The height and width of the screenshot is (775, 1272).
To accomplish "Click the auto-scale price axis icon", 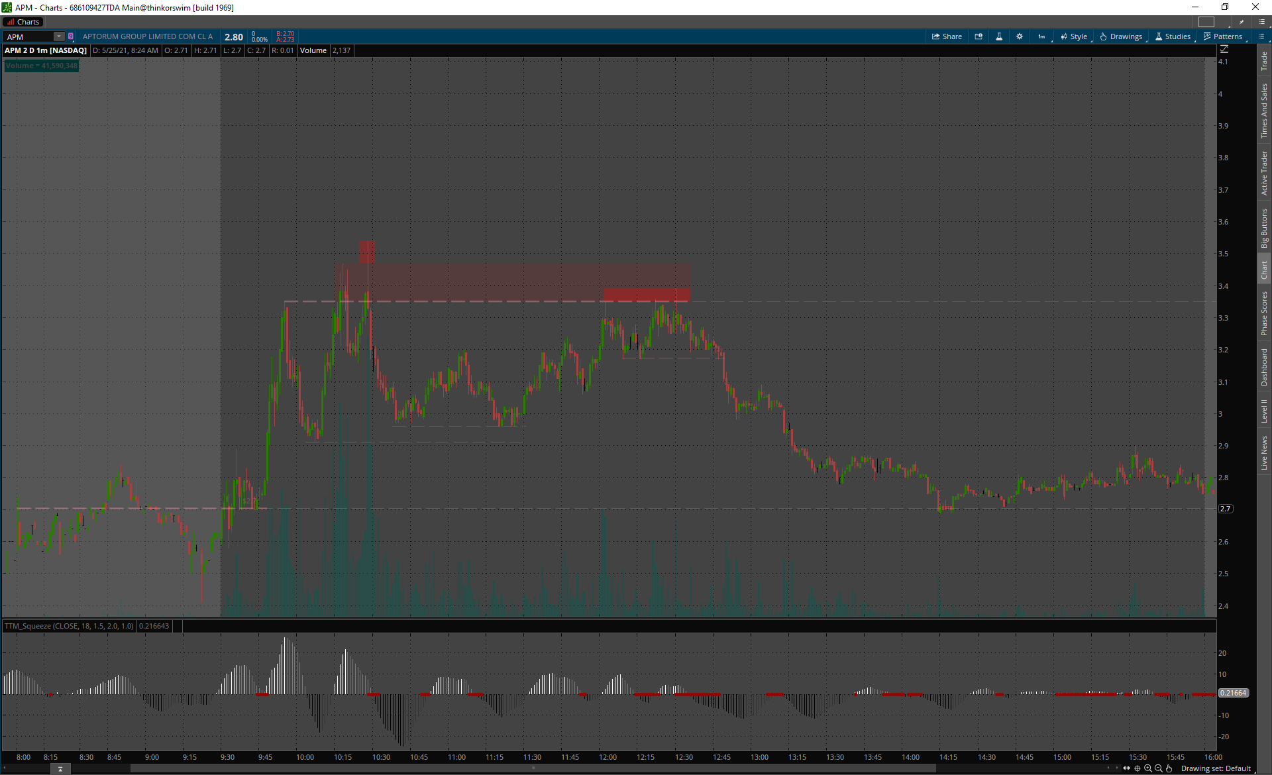I will coord(1224,50).
